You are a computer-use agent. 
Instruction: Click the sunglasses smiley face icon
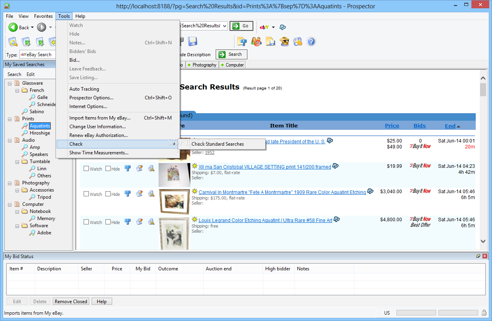(284, 41)
